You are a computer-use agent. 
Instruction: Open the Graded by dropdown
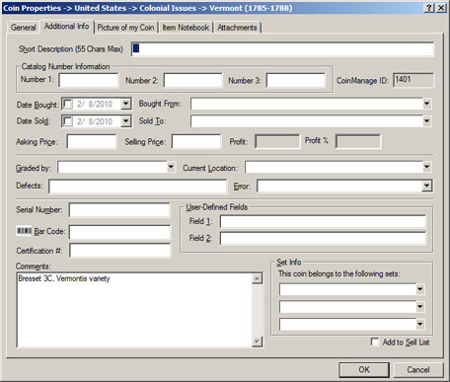(x=171, y=167)
